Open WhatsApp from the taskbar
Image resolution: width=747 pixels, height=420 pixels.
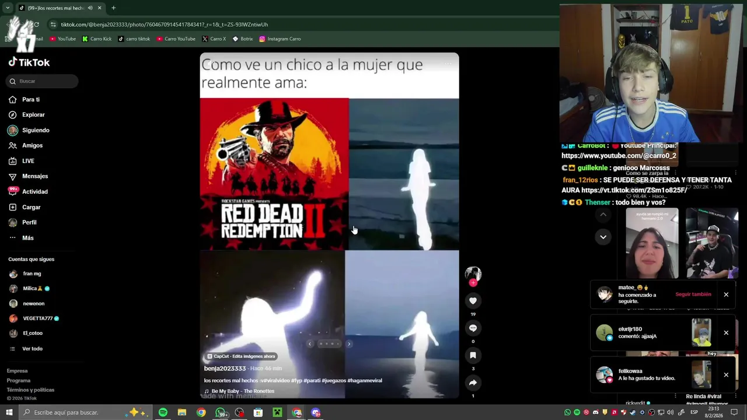pyautogui.click(x=221, y=412)
